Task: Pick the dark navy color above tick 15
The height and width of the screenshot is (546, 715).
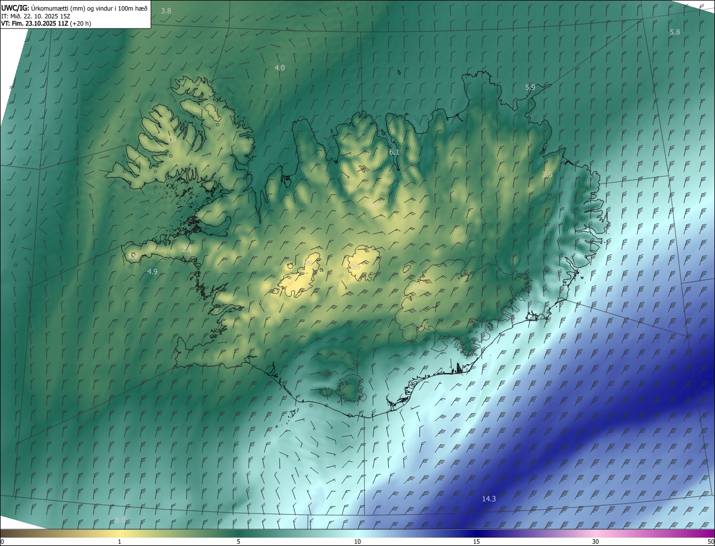Action: click(476, 533)
